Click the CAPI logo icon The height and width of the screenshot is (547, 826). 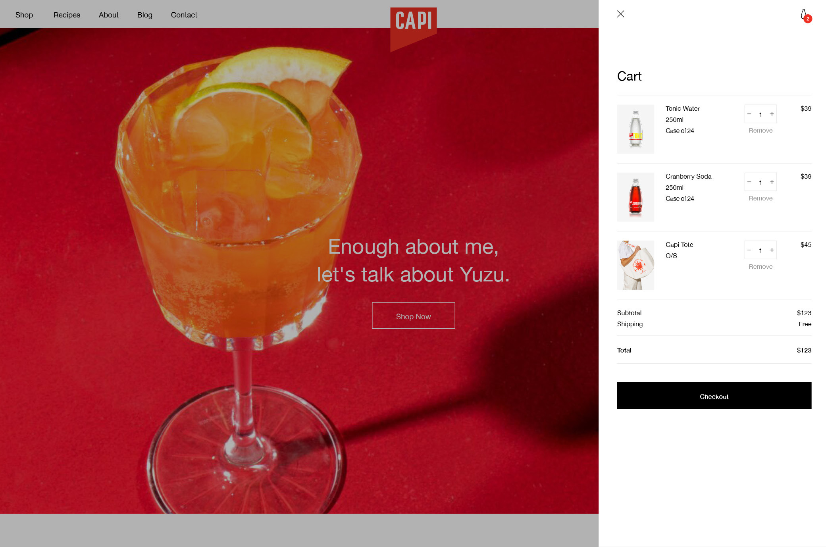pyautogui.click(x=413, y=23)
